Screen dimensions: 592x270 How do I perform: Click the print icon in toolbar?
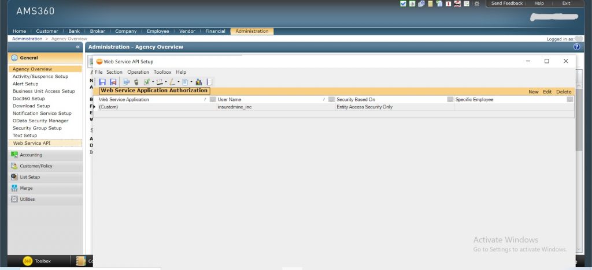tap(126, 82)
